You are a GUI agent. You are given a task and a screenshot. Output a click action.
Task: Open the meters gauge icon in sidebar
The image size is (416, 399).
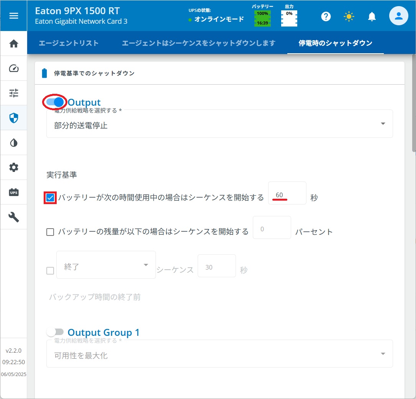(13, 68)
